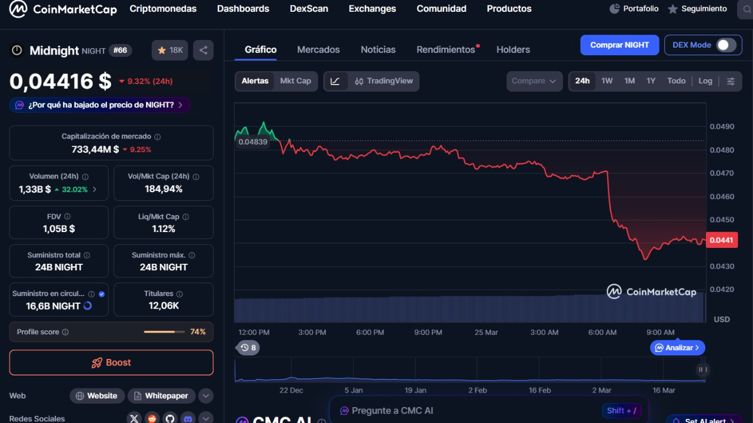Switch to Gráfico tab
753x423 pixels.
pos(261,50)
